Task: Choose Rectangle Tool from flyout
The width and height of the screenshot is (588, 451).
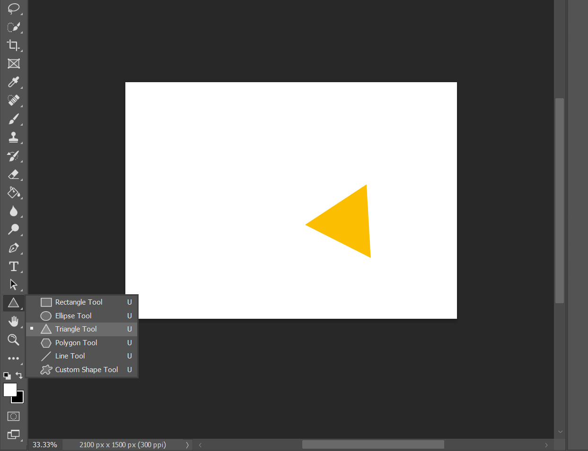Action: [x=82, y=302]
